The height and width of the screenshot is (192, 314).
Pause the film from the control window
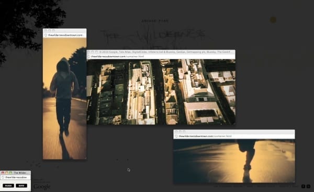(x=8, y=186)
